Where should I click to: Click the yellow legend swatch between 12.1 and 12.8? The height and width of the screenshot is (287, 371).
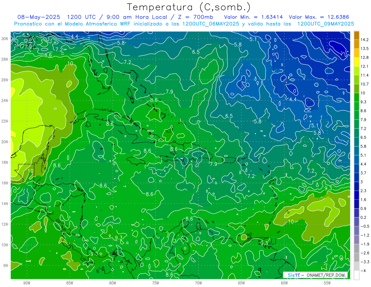click(356, 62)
